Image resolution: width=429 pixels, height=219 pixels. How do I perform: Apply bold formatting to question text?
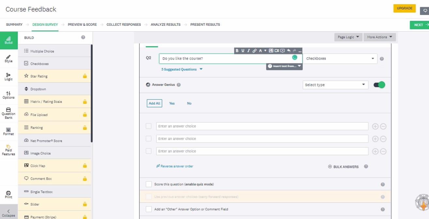coord(237,51)
